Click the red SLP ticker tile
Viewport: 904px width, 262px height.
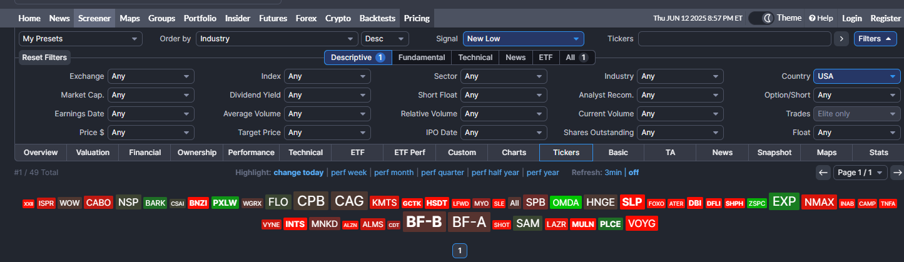[632, 202]
